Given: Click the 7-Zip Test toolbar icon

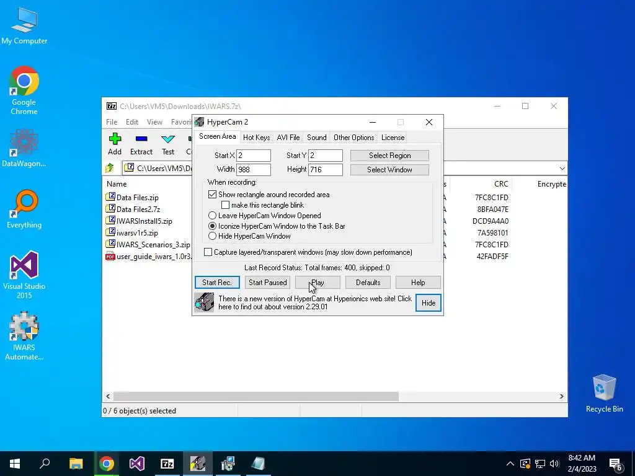Looking at the screenshot, I should click(x=168, y=144).
